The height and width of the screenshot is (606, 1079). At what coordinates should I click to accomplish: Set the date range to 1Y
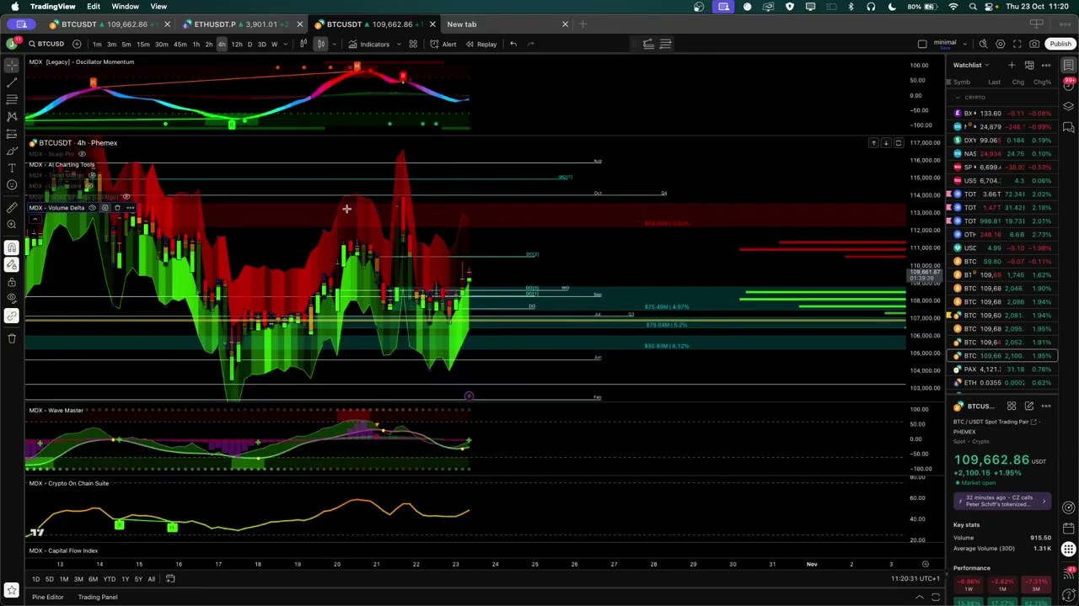click(x=125, y=578)
